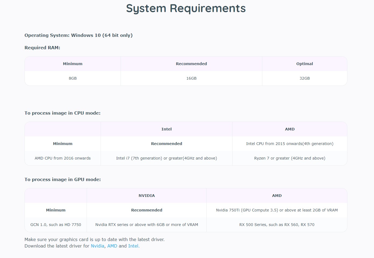Click 'Nvidia 750Ti (GPU Compute 3.5)' cell
Image resolution: width=374 pixels, height=258 pixels.
(x=277, y=210)
